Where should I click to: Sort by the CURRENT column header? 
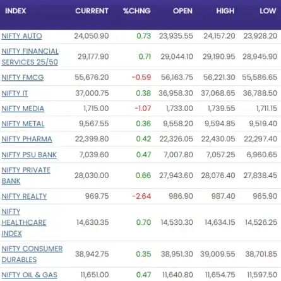[x=92, y=11]
